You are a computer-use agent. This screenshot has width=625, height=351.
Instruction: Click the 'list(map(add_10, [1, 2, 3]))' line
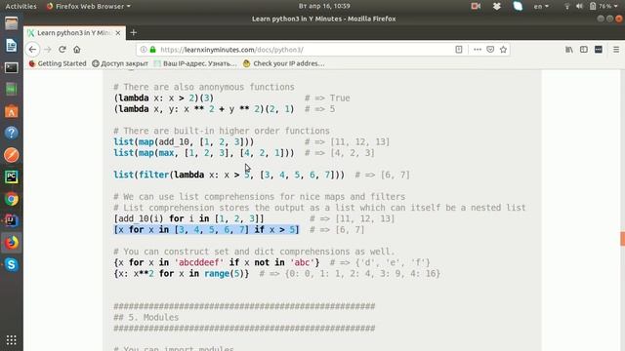point(184,141)
